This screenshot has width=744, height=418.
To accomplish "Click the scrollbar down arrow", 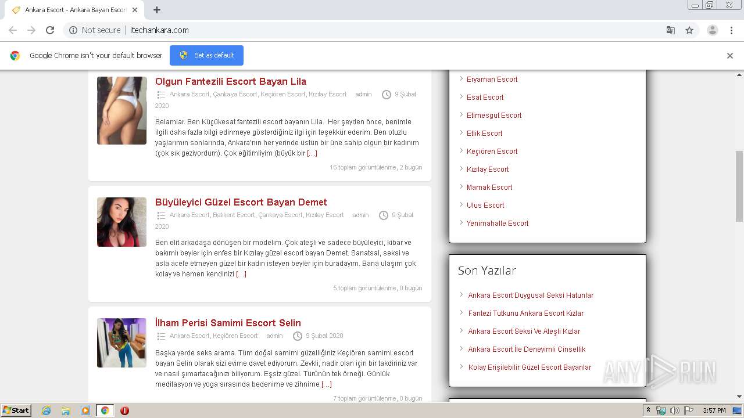I will click(x=739, y=397).
